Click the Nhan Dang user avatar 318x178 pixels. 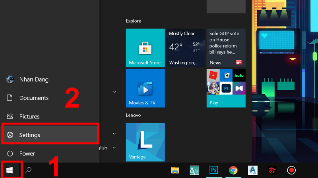pos(10,80)
